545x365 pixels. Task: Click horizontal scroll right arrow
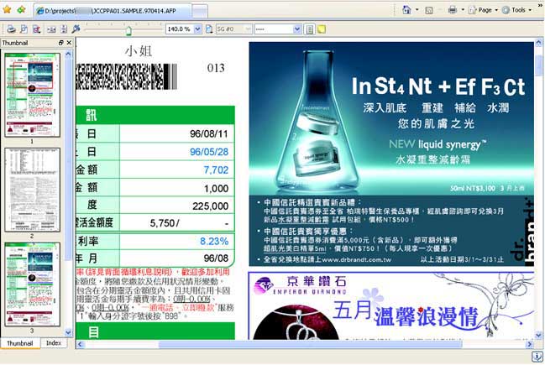click(529, 345)
